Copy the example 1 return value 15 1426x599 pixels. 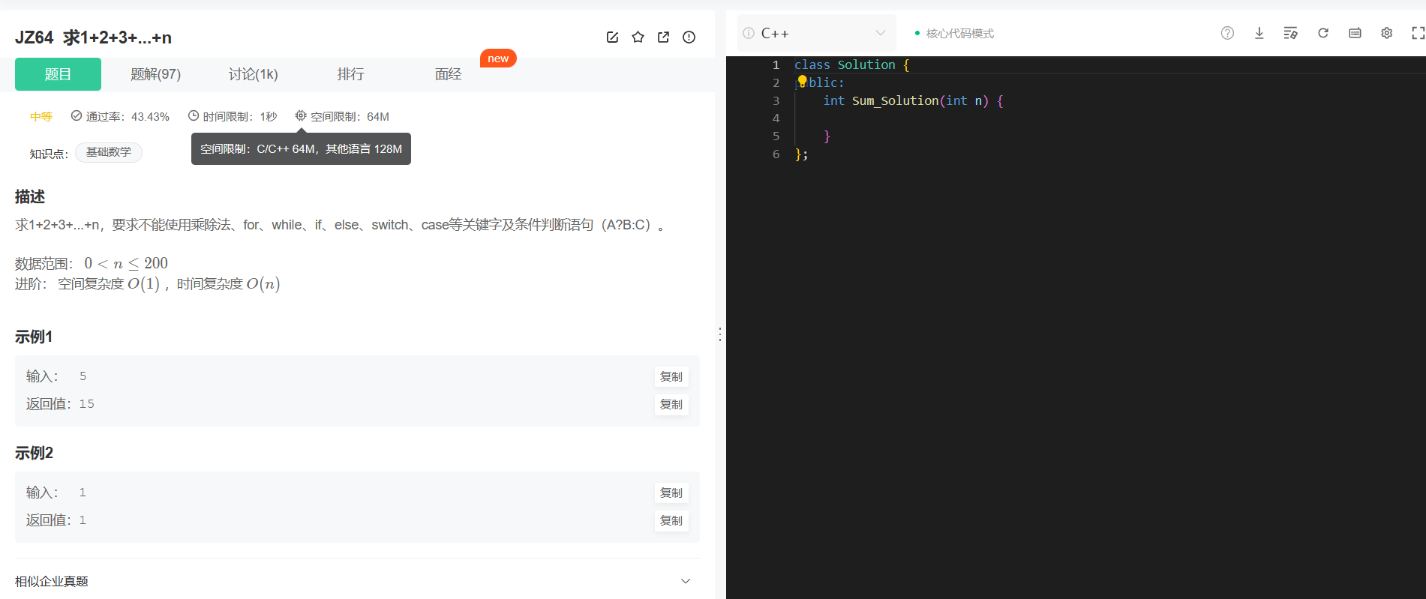click(x=671, y=404)
